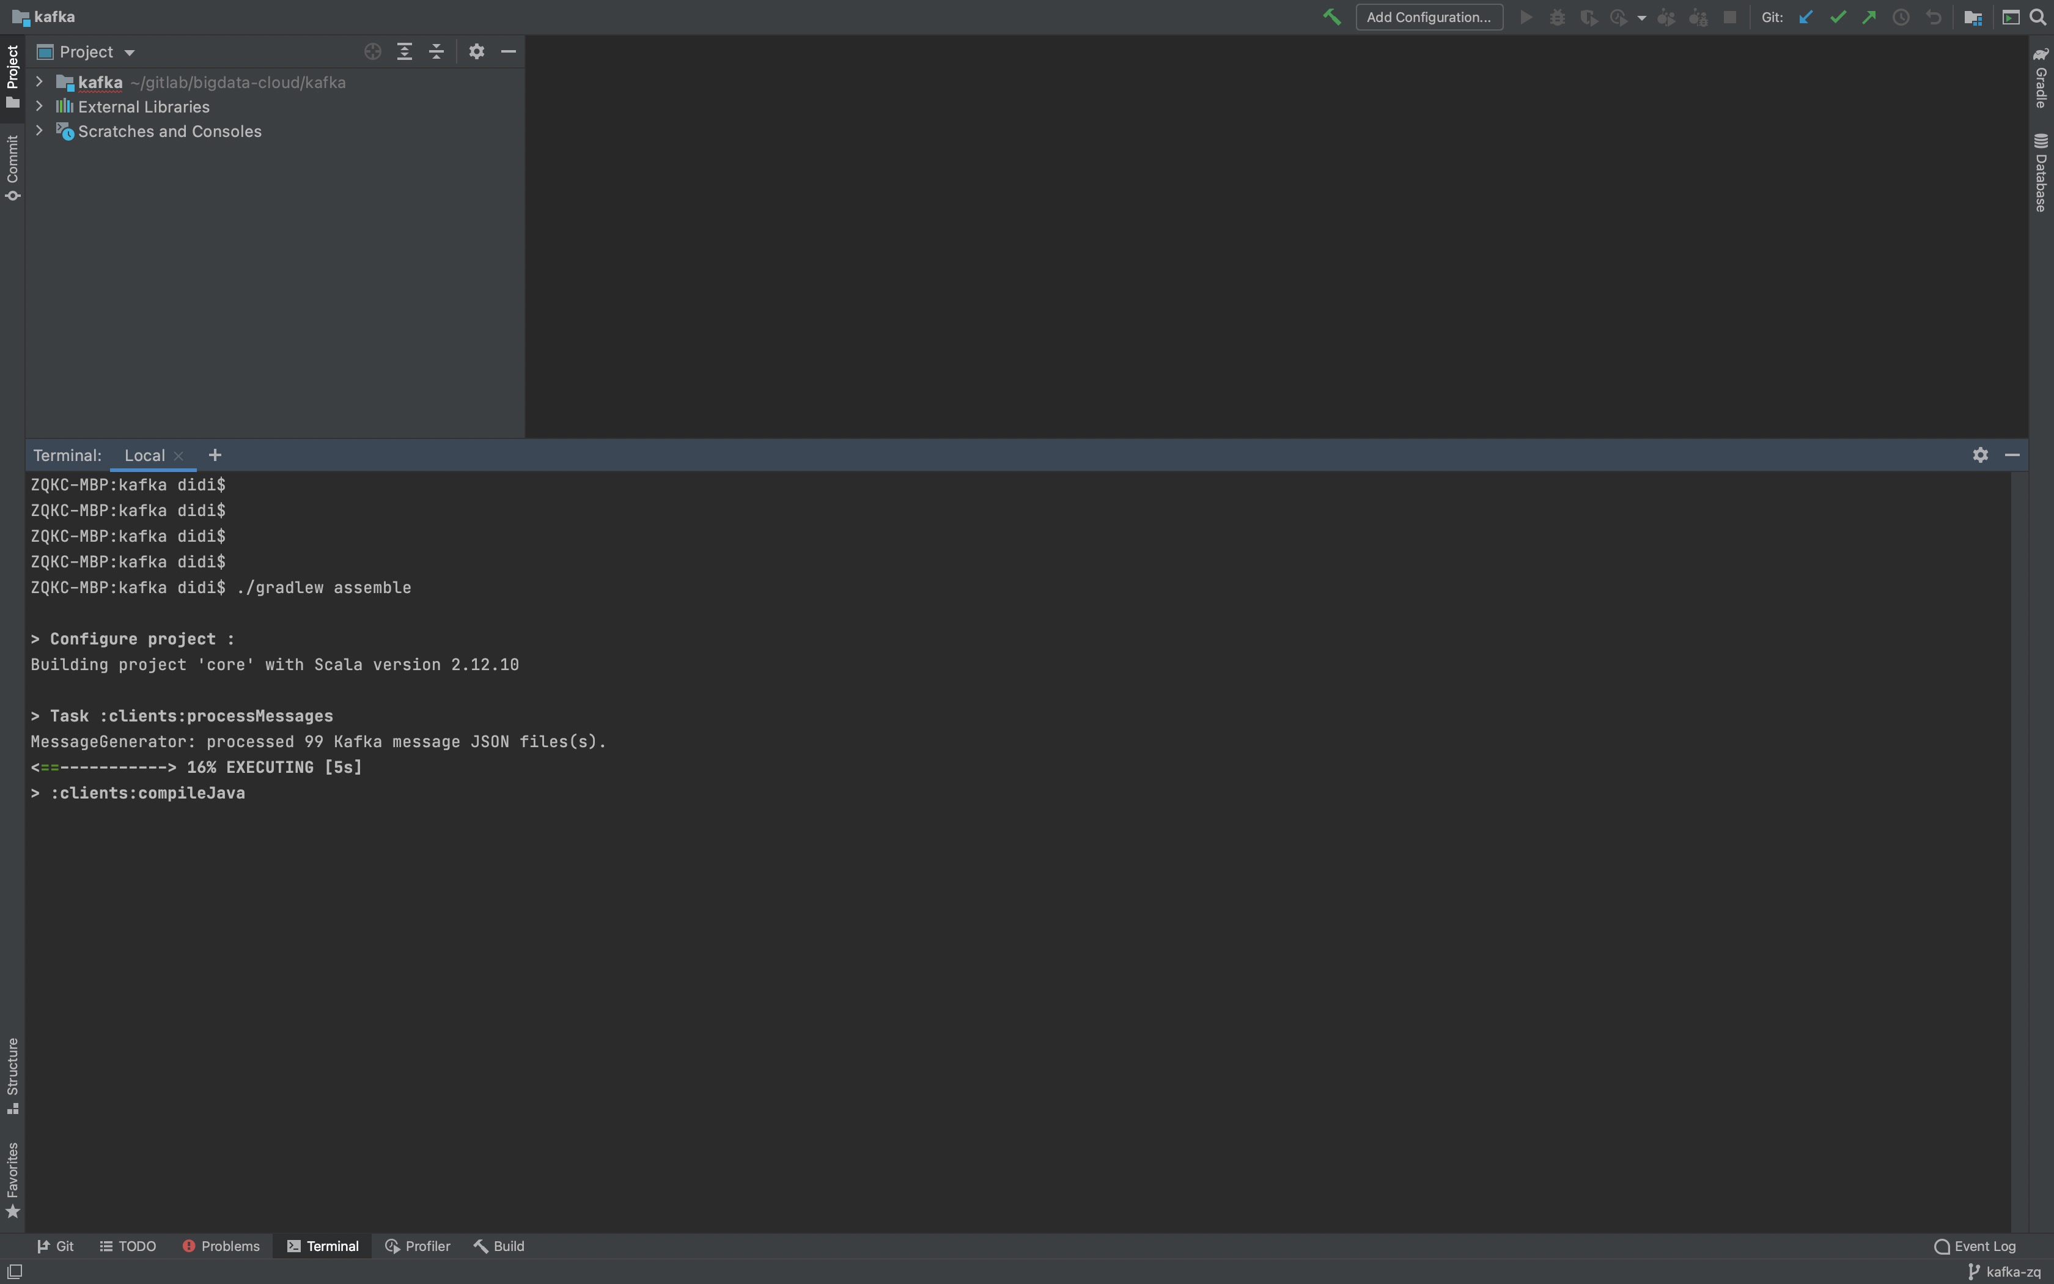Toggle the Favorites panel
The width and height of the screenshot is (2054, 1284).
point(13,1181)
